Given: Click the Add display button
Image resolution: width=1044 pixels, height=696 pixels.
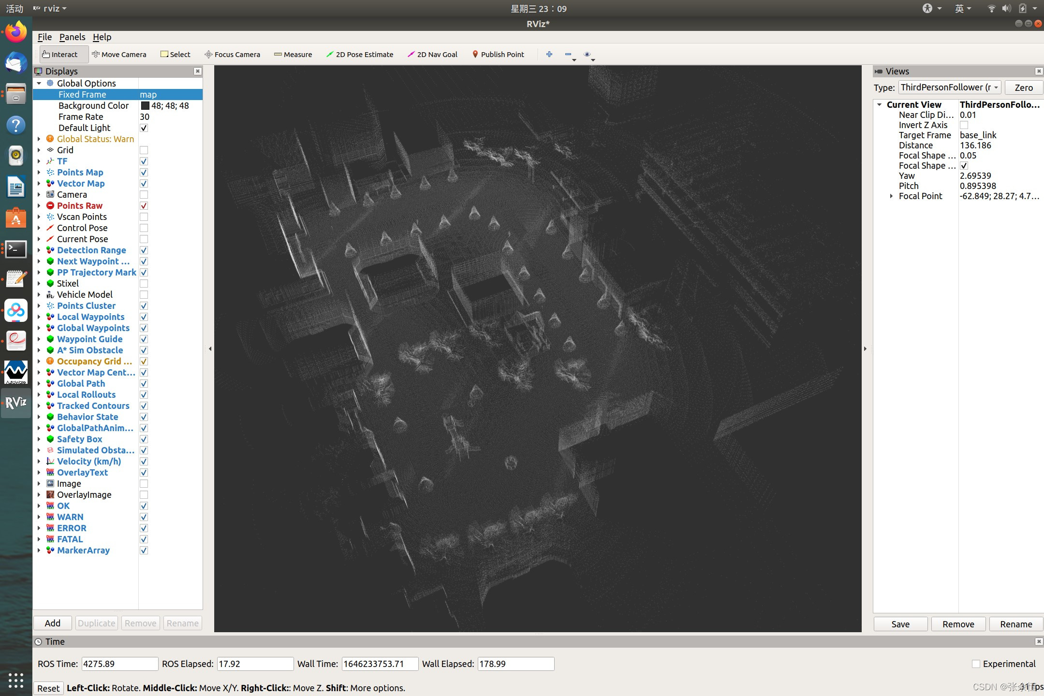Looking at the screenshot, I should point(52,623).
